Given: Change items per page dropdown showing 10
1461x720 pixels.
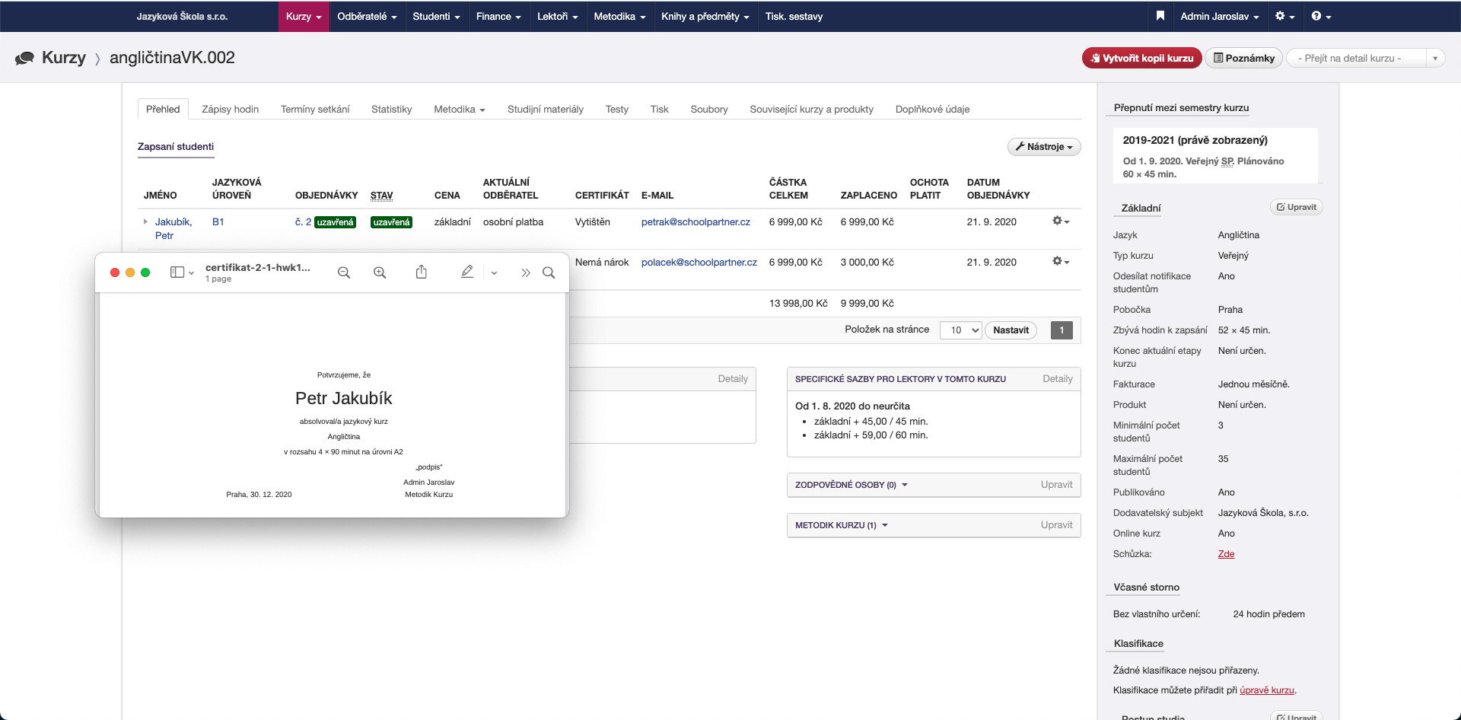Looking at the screenshot, I should click(960, 330).
